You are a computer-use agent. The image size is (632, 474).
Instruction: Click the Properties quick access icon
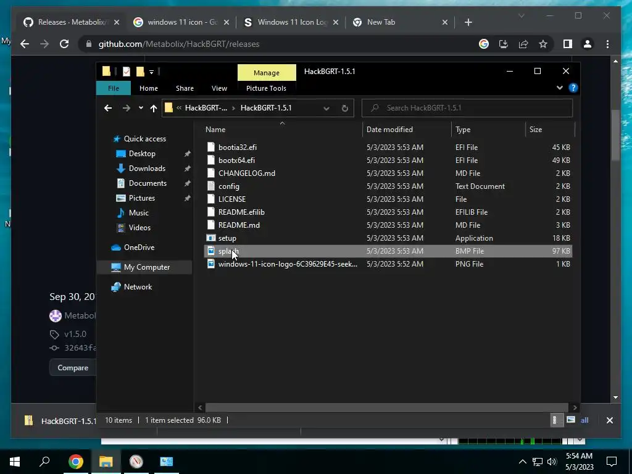click(x=127, y=72)
